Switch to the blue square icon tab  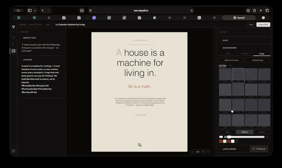click(x=94, y=18)
